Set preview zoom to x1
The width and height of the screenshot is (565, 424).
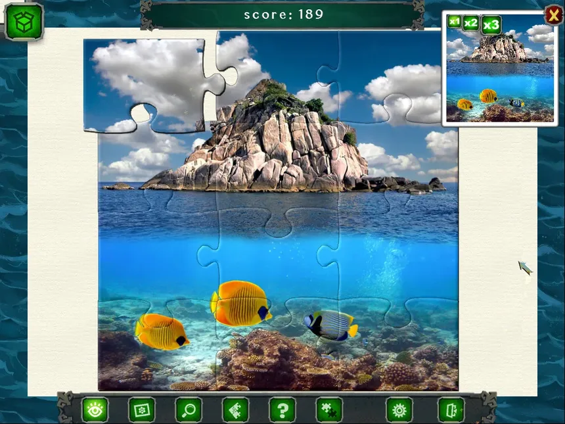(x=455, y=22)
